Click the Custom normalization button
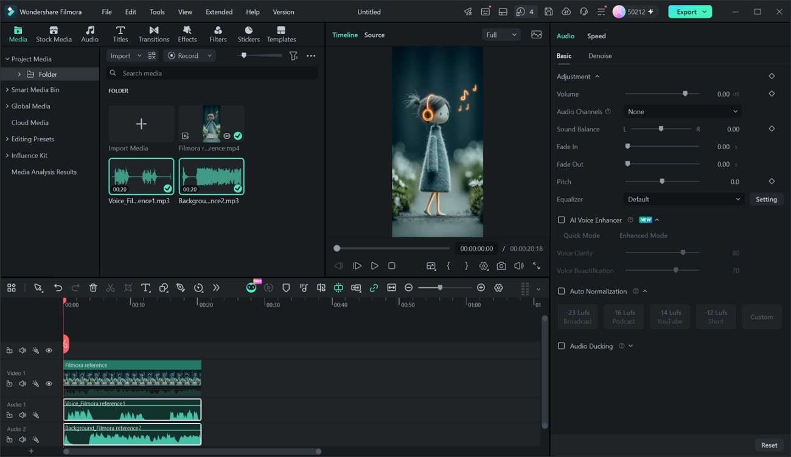 [x=762, y=317]
